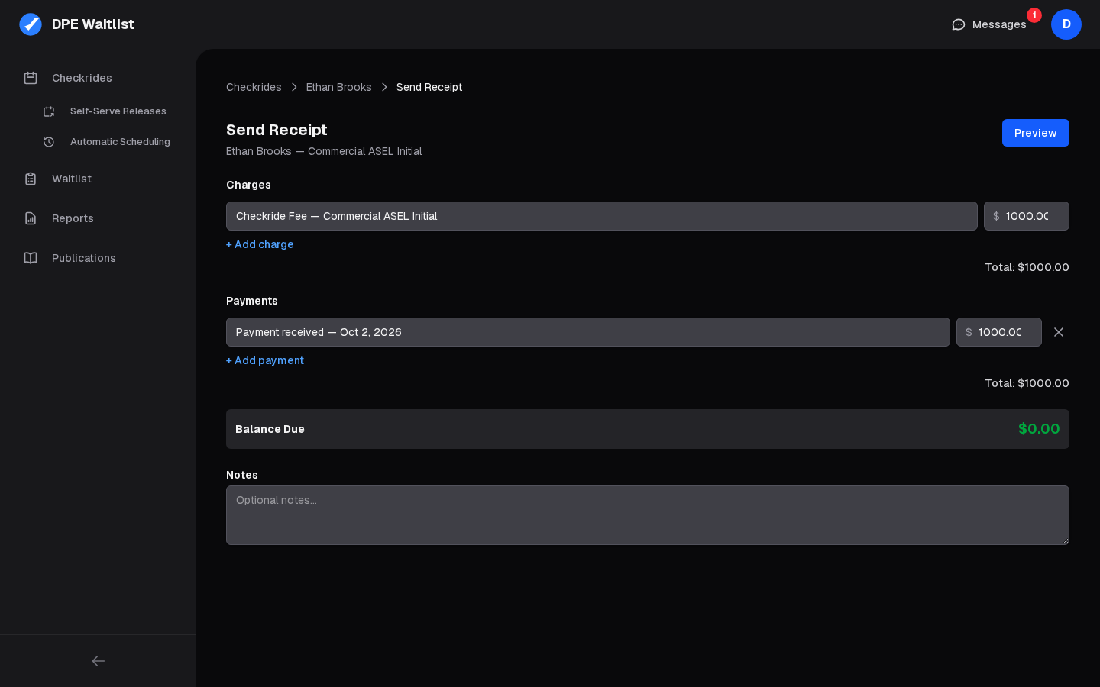This screenshot has width=1100, height=687.
Task: Edit the Payment received description field
Action: (588, 332)
